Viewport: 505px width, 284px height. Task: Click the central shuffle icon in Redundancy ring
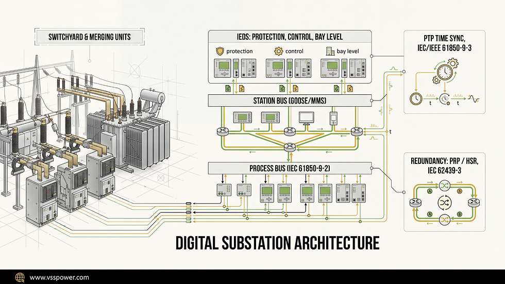[444, 203]
